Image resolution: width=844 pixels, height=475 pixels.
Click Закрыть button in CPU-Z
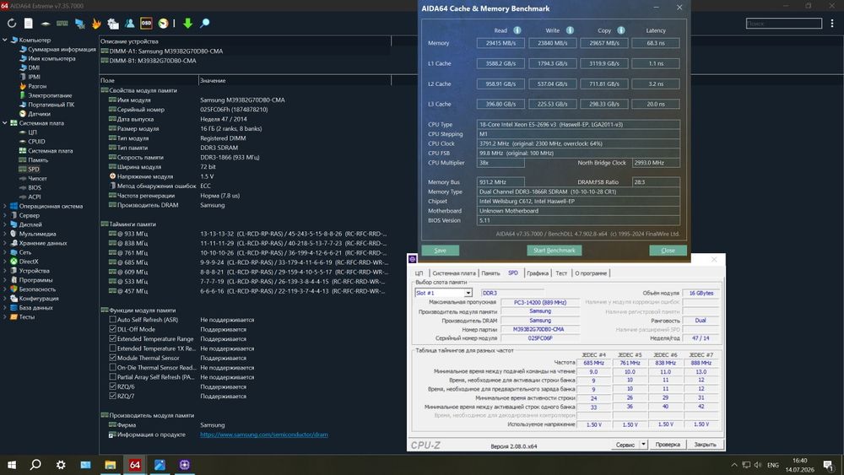pyautogui.click(x=705, y=445)
